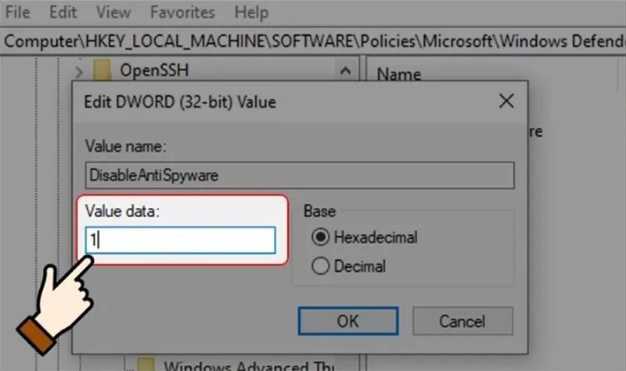Confirm the value with OK
Image resolution: width=626 pixels, height=371 pixels.
click(347, 321)
